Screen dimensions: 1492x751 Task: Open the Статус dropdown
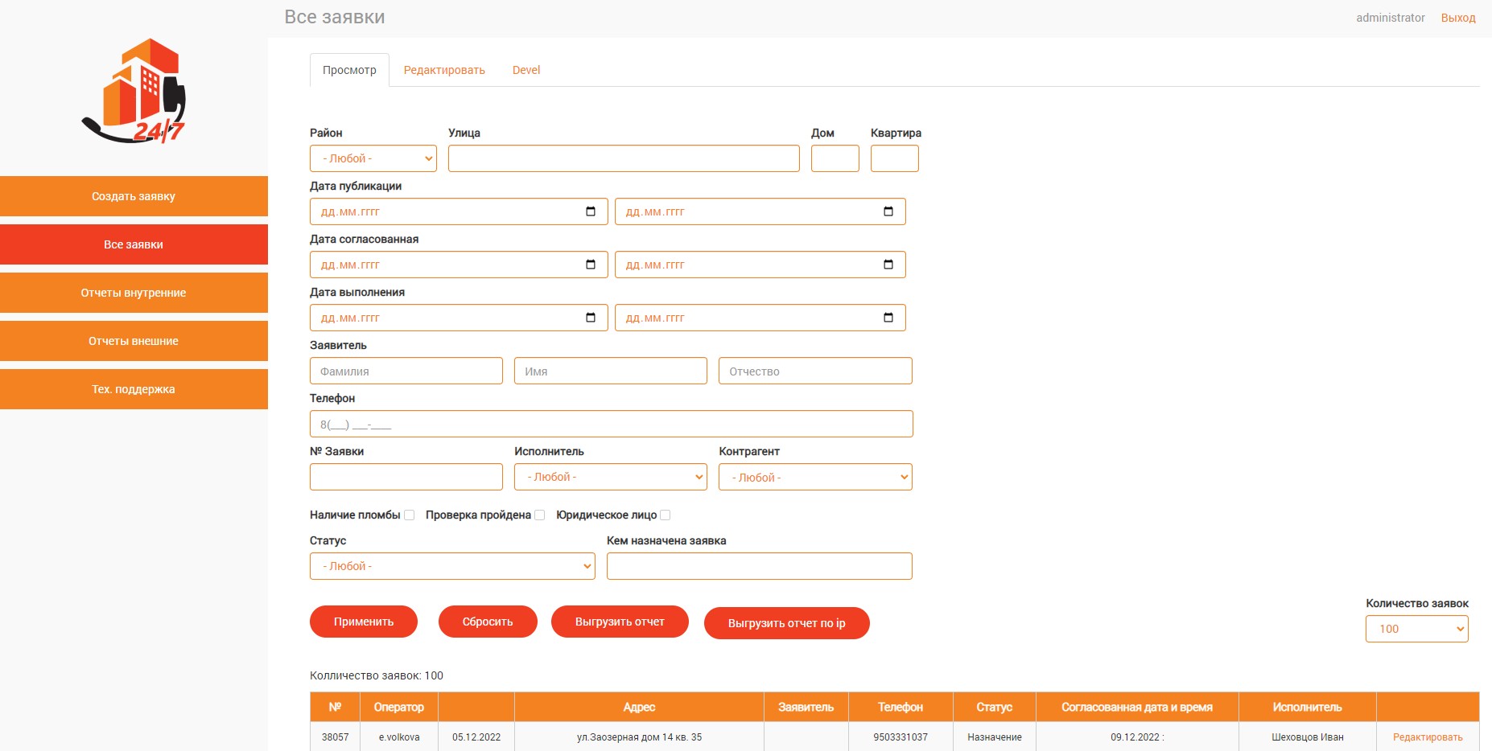[x=452, y=566]
